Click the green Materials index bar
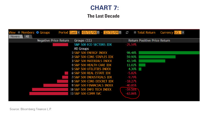 pos(152,61)
